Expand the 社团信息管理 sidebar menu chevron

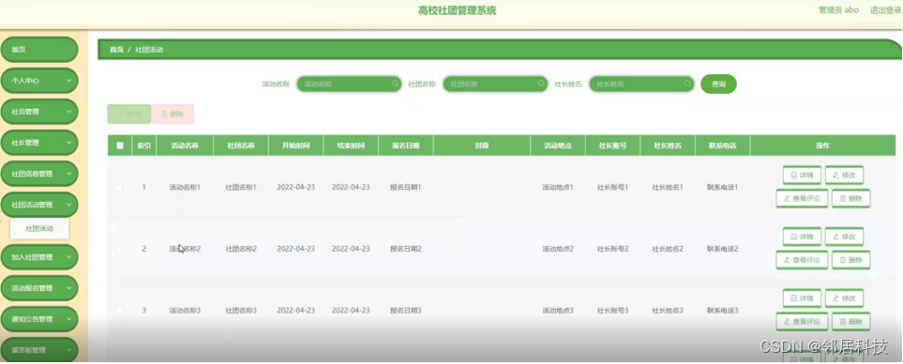69,174
